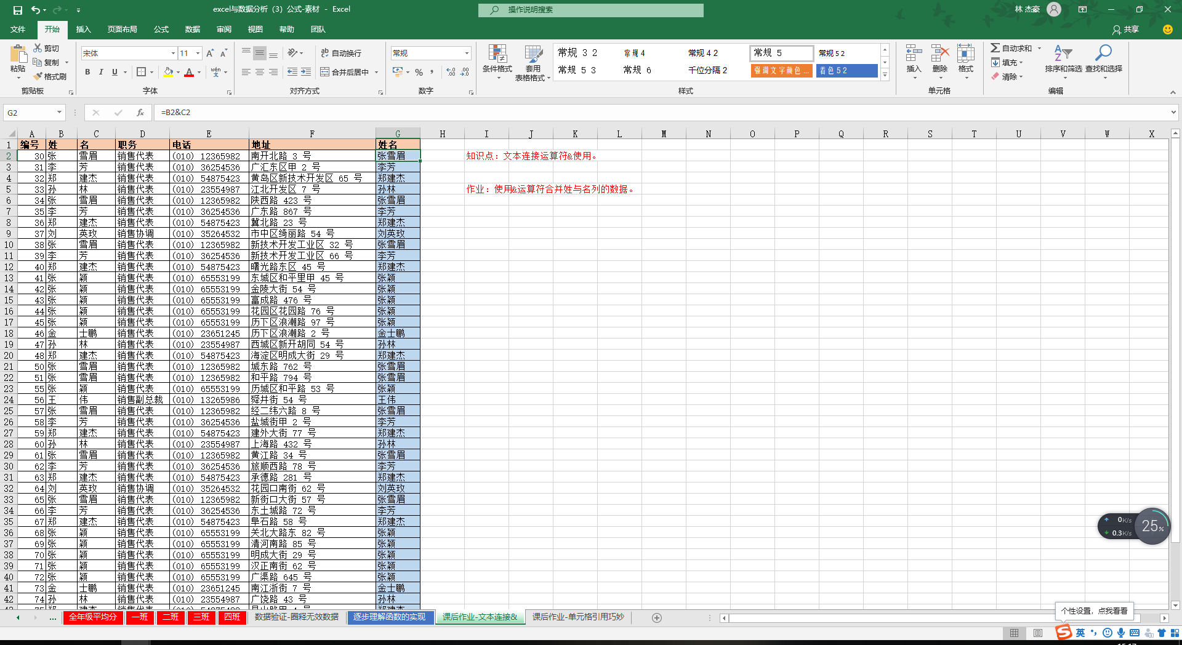Switch to the 数据 ribbon tab

point(193,30)
